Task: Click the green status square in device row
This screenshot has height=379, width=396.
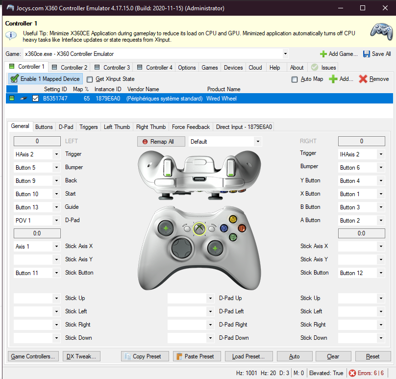Action: [x=12, y=98]
